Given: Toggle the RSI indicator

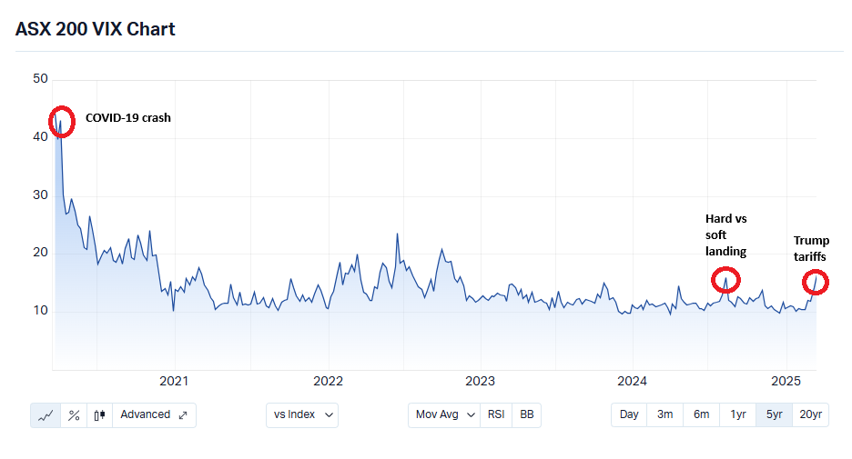Looking at the screenshot, I should coord(496,414).
